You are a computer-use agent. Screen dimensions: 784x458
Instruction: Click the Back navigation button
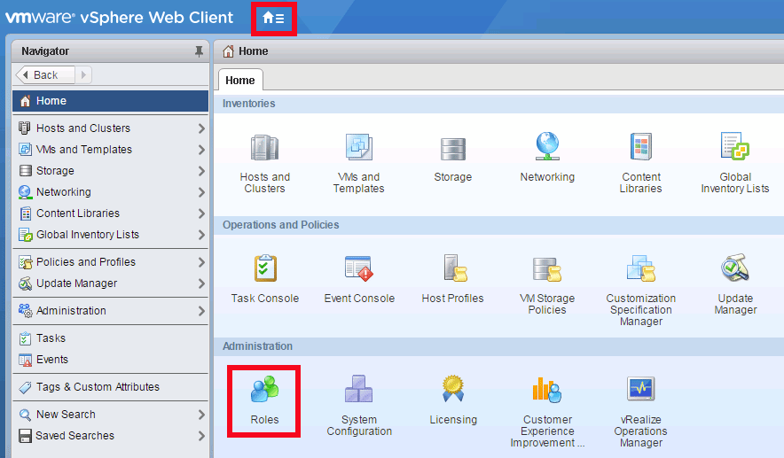41,75
